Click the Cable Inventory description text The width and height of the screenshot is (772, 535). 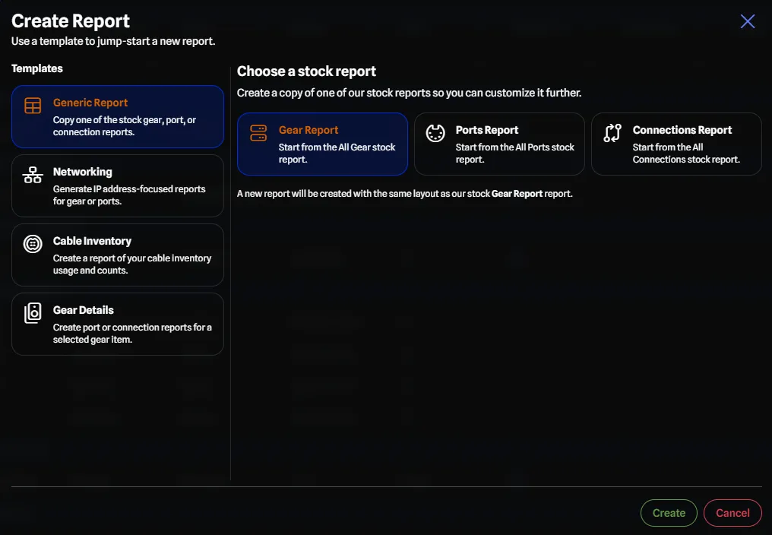pos(132,264)
